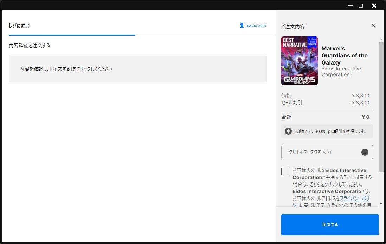Click the ご注文内容 order summary heading
386x244 pixels.
(x=293, y=27)
